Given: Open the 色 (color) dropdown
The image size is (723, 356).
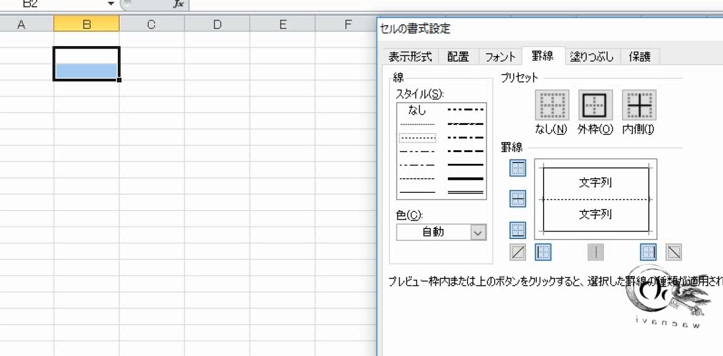Looking at the screenshot, I should pos(477,232).
